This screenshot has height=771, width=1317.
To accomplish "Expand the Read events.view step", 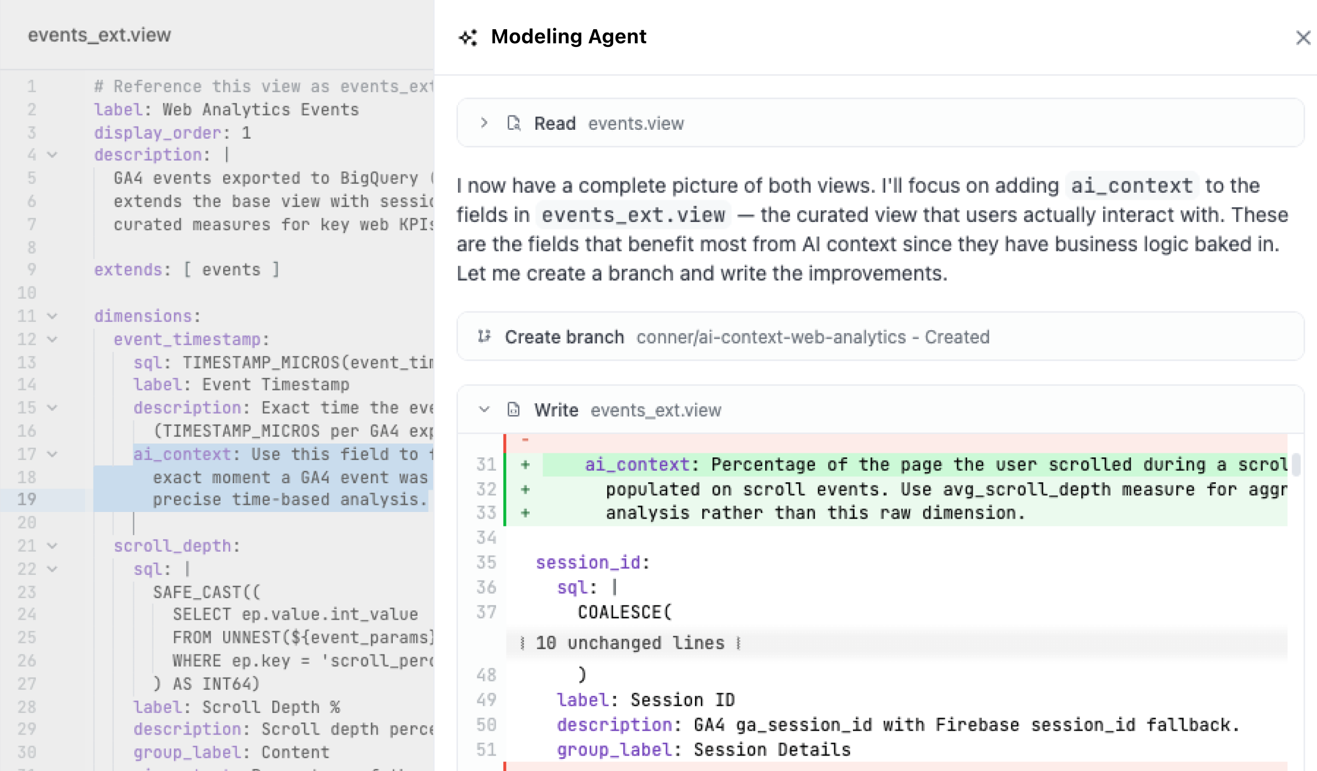I will tap(484, 123).
